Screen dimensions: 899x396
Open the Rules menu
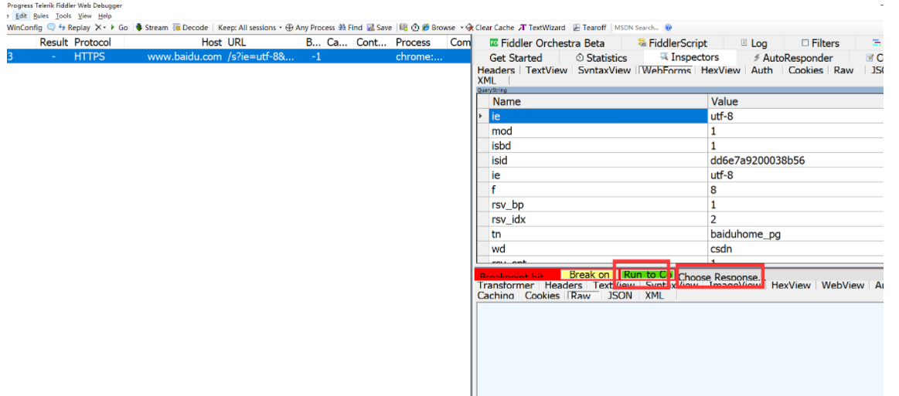coord(41,16)
